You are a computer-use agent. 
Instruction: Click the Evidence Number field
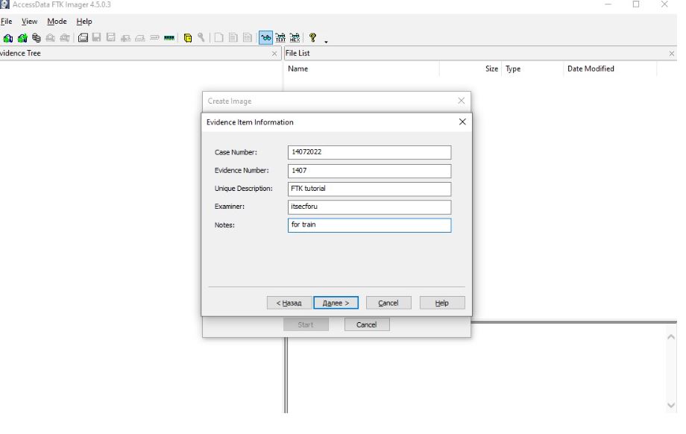tap(369, 171)
